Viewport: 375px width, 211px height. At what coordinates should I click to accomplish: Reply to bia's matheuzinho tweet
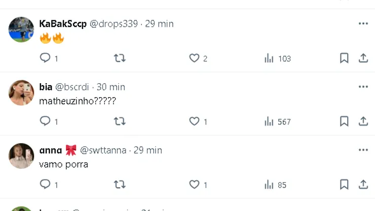coord(45,121)
